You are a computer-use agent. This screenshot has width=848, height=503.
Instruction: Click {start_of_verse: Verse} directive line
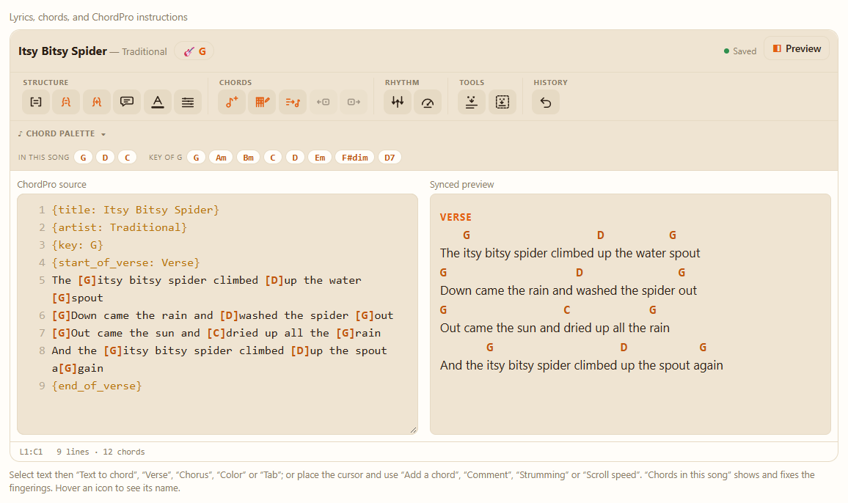point(126,262)
